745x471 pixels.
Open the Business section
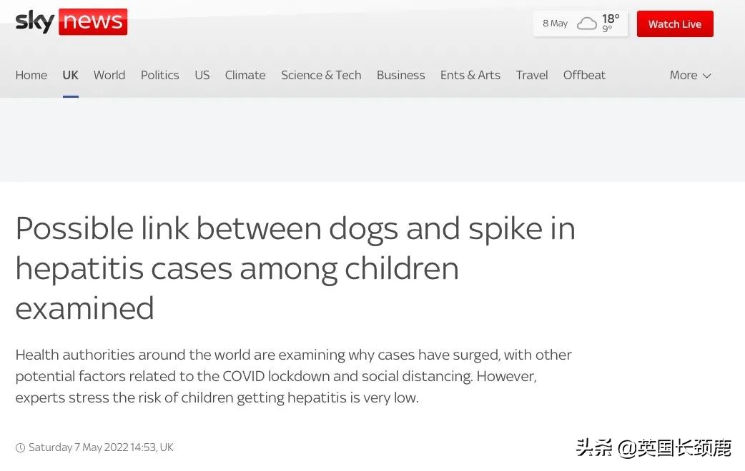(x=400, y=75)
